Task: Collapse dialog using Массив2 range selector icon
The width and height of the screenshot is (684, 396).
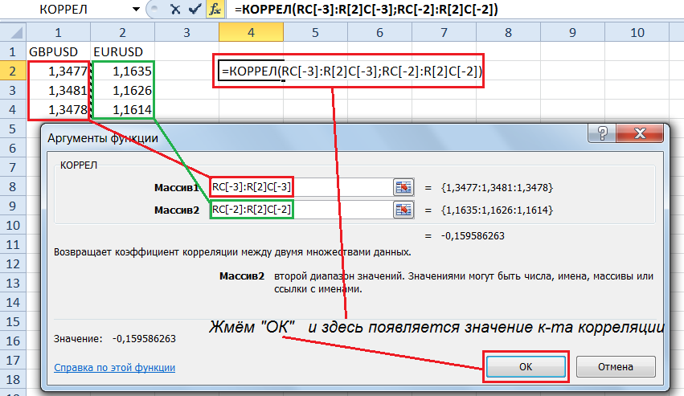Action: (x=403, y=210)
